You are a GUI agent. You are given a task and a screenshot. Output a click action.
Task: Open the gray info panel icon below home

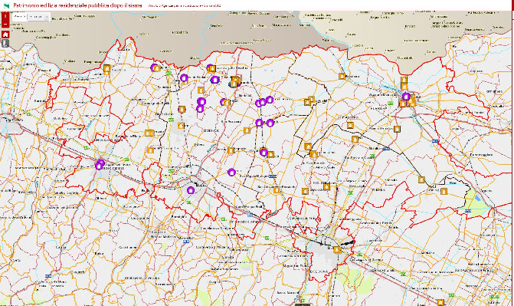[5, 43]
